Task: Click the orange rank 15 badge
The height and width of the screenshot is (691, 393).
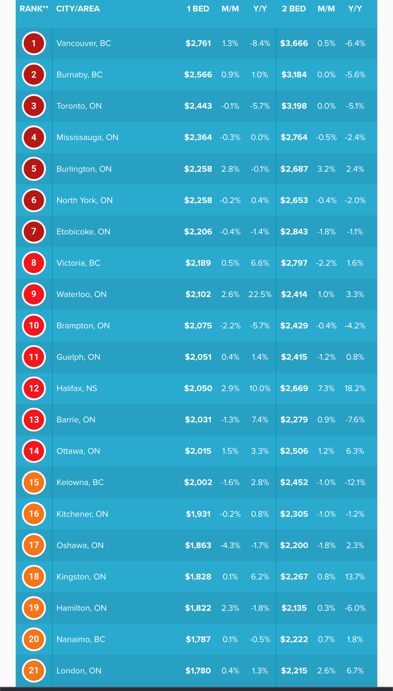Action: coord(34,482)
